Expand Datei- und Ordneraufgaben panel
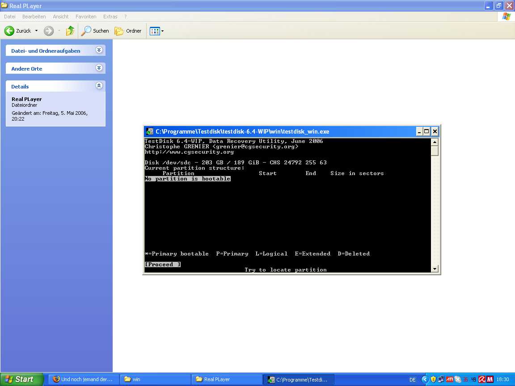 pyautogui.click(x=99, y=50)
